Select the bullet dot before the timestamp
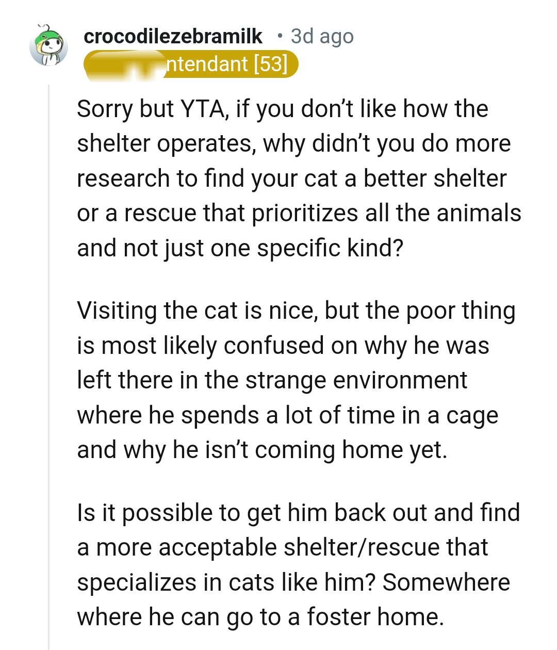 (280, 36)
